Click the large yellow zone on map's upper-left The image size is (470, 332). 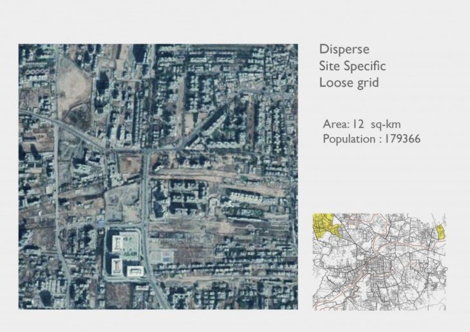coord(326,226)
